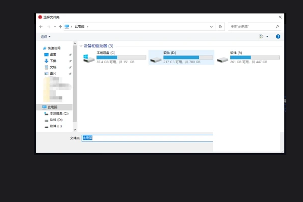Go back using the back arrow

(41, 27)
